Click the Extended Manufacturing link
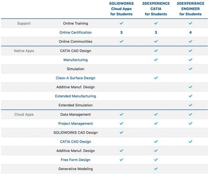Screen dimensions: 209x174 (x=75, y=96)
